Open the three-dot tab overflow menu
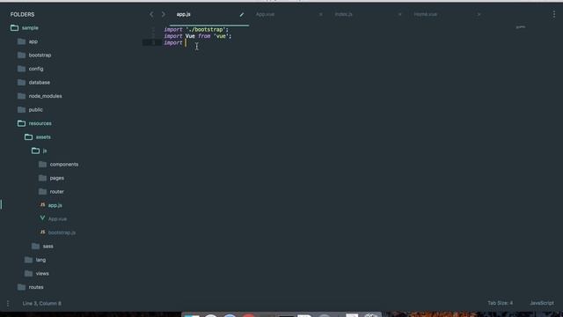This screenshot has width=563, height=317. tap(554, 14)
